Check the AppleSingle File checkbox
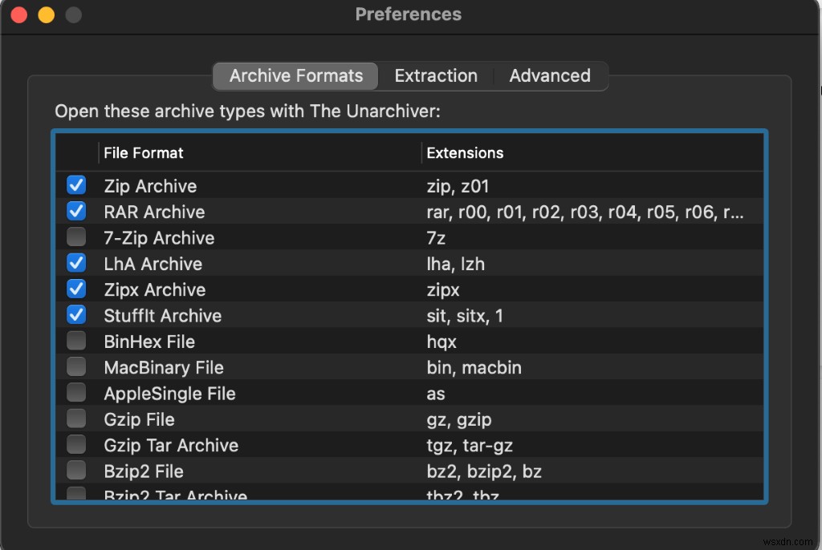This screenshot has width=822, height=550. (76, 394)
